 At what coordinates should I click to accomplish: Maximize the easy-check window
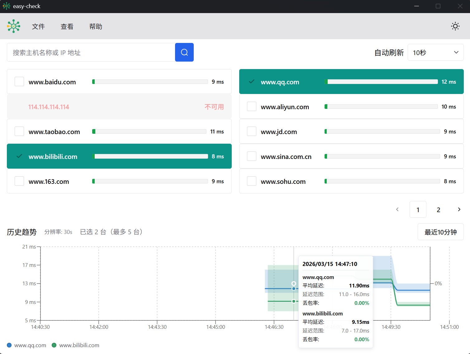[438, 6]
